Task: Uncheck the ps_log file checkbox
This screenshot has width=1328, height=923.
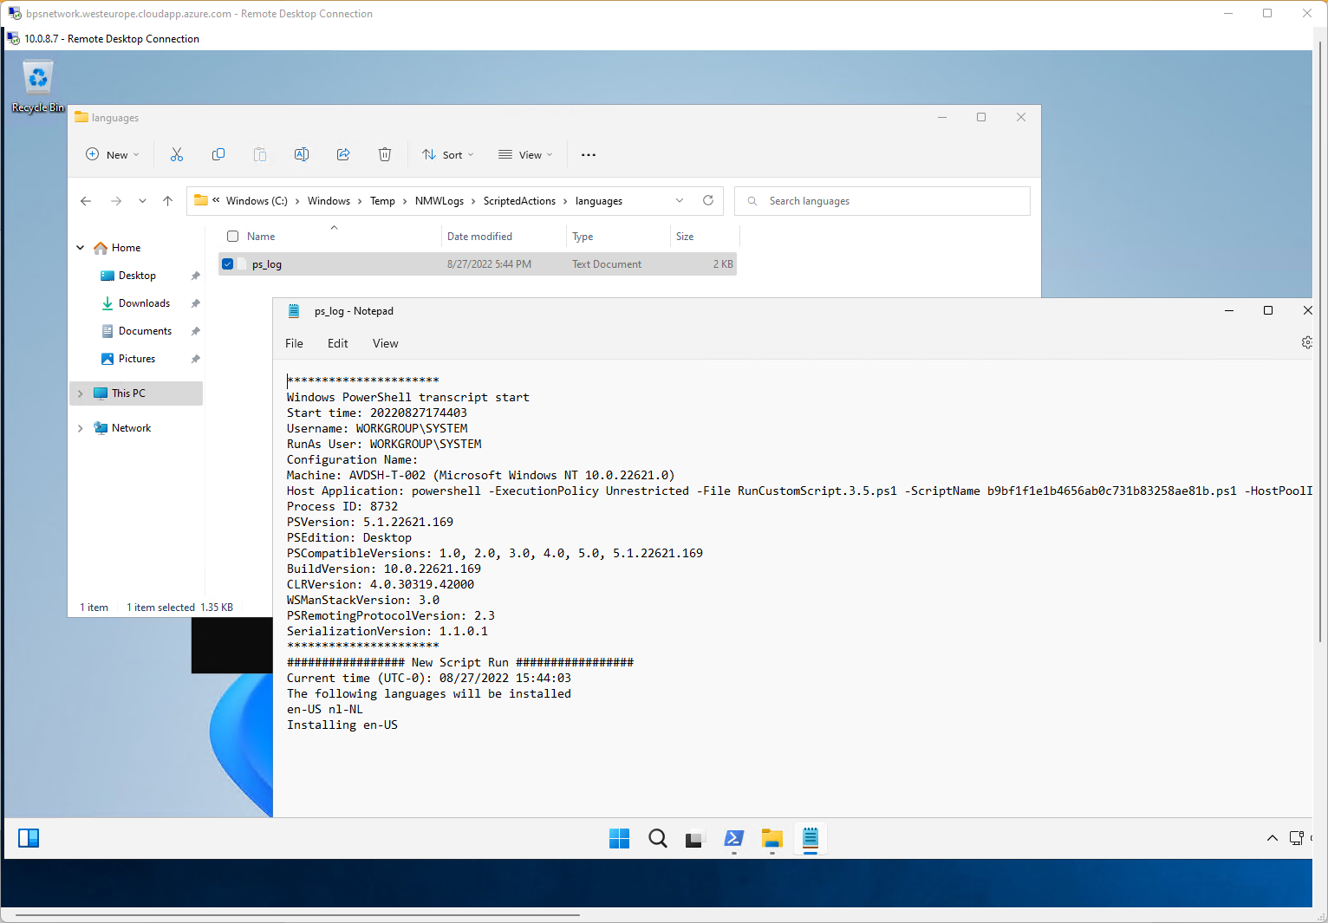Action: coord(227,263)
